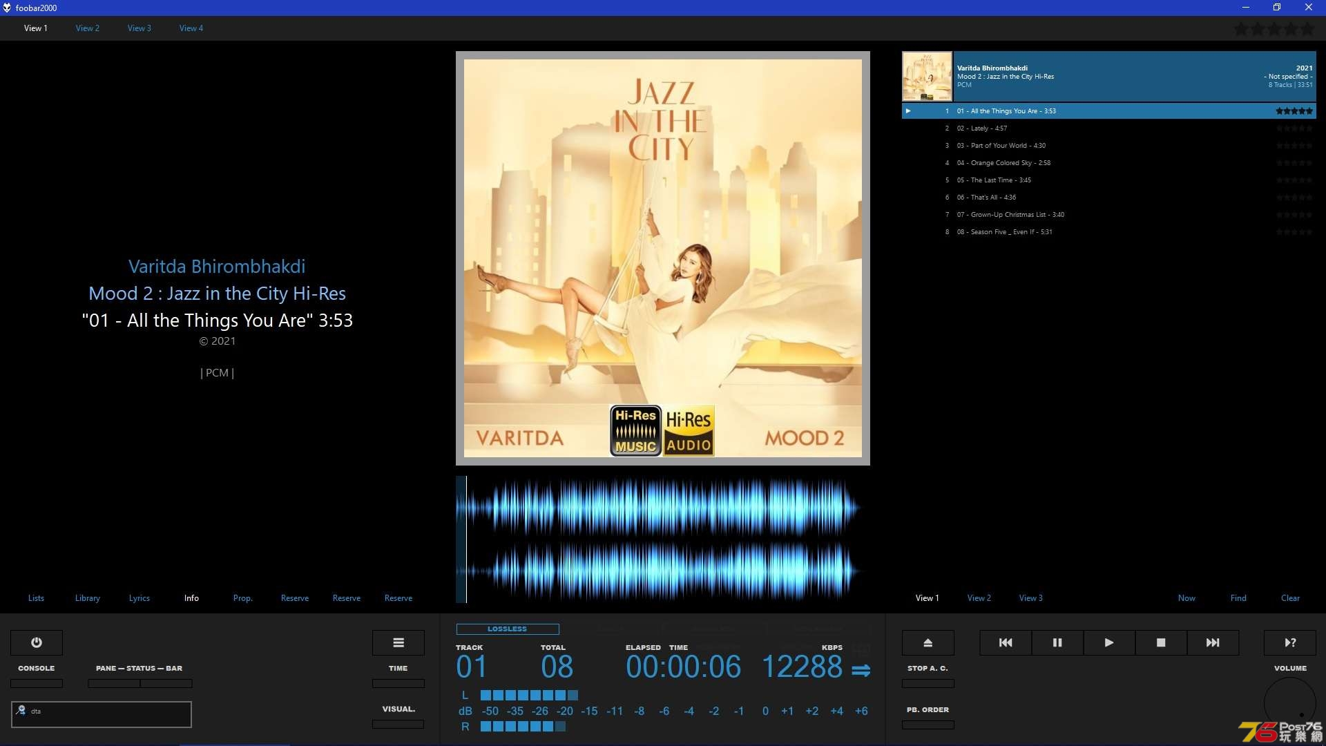Image resolution: width=1326 pixels, height=746 pixels.
Task: Open the Library tab
Action: pos(88,598)
